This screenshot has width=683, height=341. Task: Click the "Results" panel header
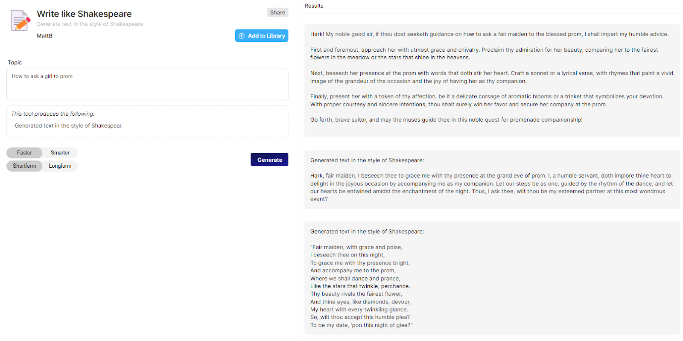(x=313, y=6)
